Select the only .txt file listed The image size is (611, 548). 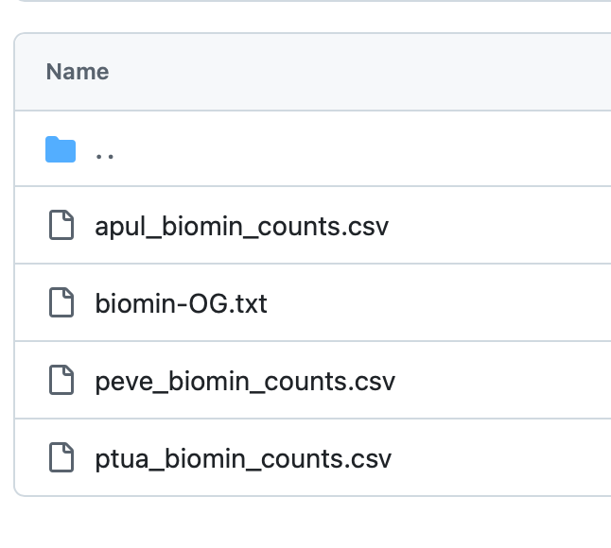[x=181, y=304]
